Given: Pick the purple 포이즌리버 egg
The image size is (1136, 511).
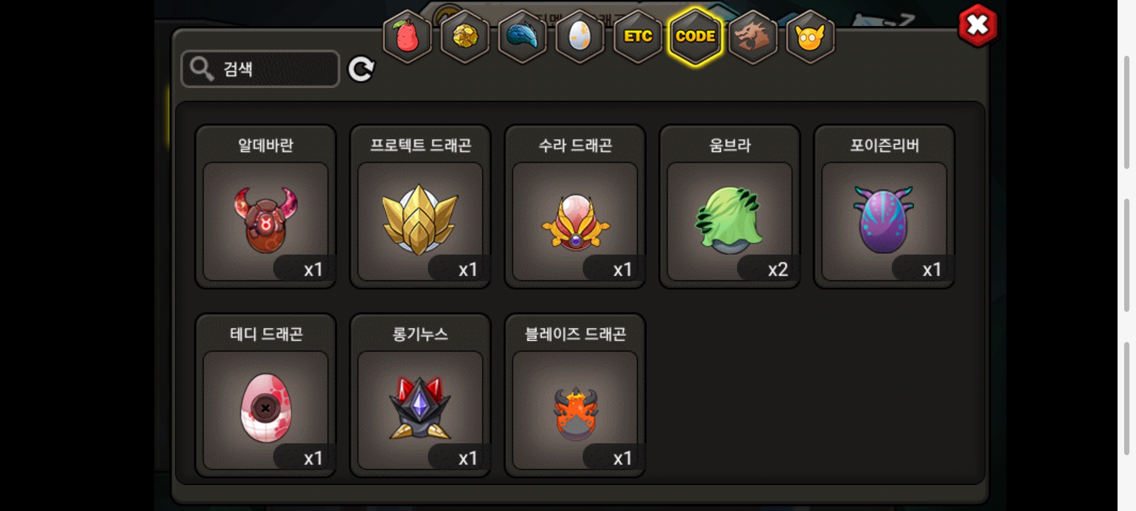Looking at the screenshot, I should pyautogui.click(x=884, y=207).
